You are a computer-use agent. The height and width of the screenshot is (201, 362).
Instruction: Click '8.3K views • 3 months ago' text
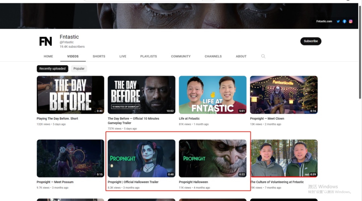pyautogui.click(x=123, y=188)
